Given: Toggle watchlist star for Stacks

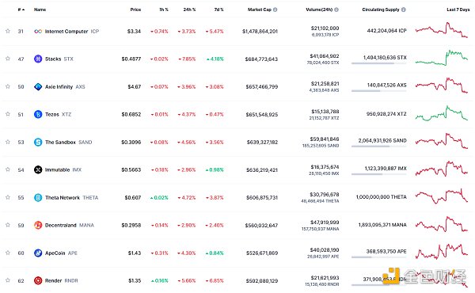Looking at the screenshot, I should click(x=8, y=59).
